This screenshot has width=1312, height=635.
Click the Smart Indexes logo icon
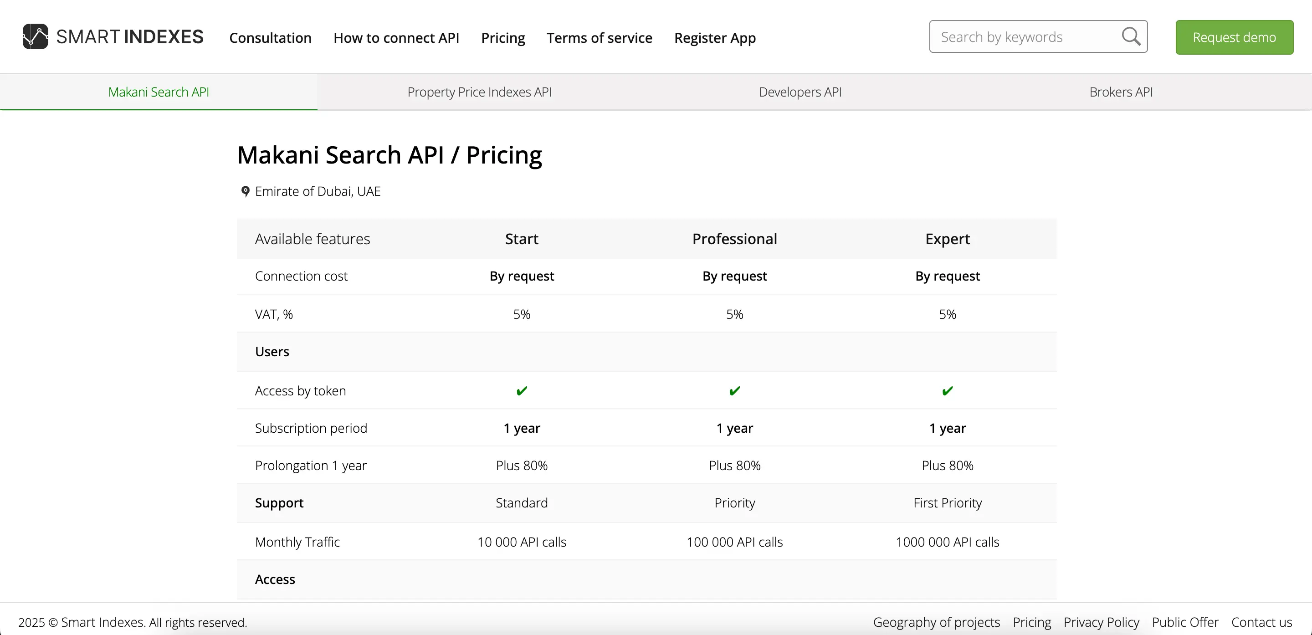(x=35, y=36)
